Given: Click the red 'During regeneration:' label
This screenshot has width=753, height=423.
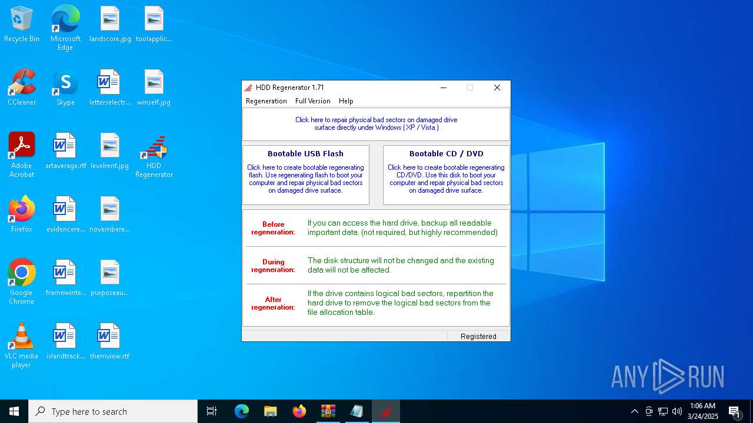Looking at the screenshot, I should click(x=273, y=266).
